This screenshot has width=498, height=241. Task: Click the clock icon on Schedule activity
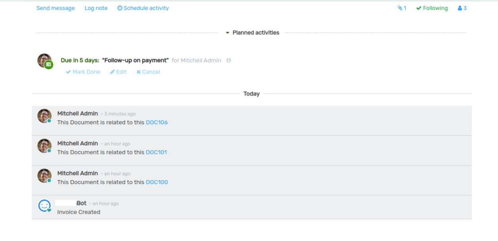pyautogui.click(x=120, y=8)
